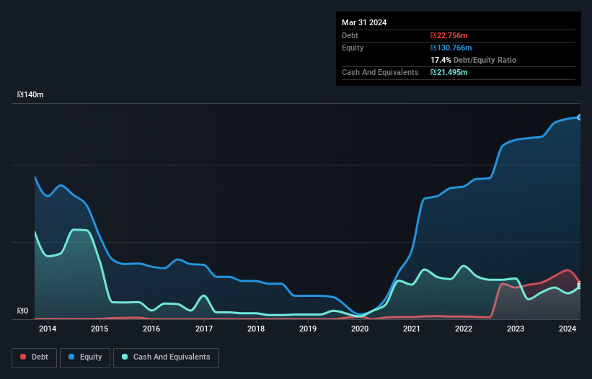Select the Equity data point marker at 2024
592x379 pixels.
pos(580,117)
